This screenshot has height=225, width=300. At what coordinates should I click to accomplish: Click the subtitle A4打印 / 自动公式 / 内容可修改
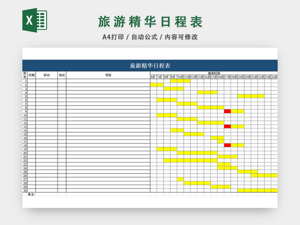[150, 37]
